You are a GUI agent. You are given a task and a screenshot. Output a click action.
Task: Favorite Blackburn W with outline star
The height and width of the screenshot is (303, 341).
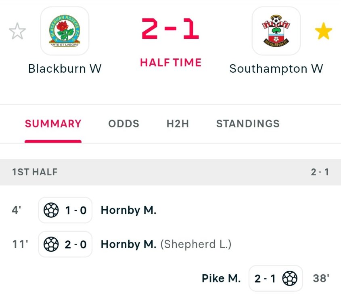[17, 32]
